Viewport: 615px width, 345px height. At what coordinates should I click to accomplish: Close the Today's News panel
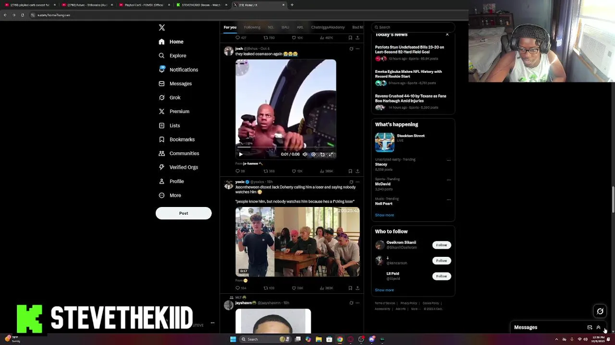[x=447, y=34]
